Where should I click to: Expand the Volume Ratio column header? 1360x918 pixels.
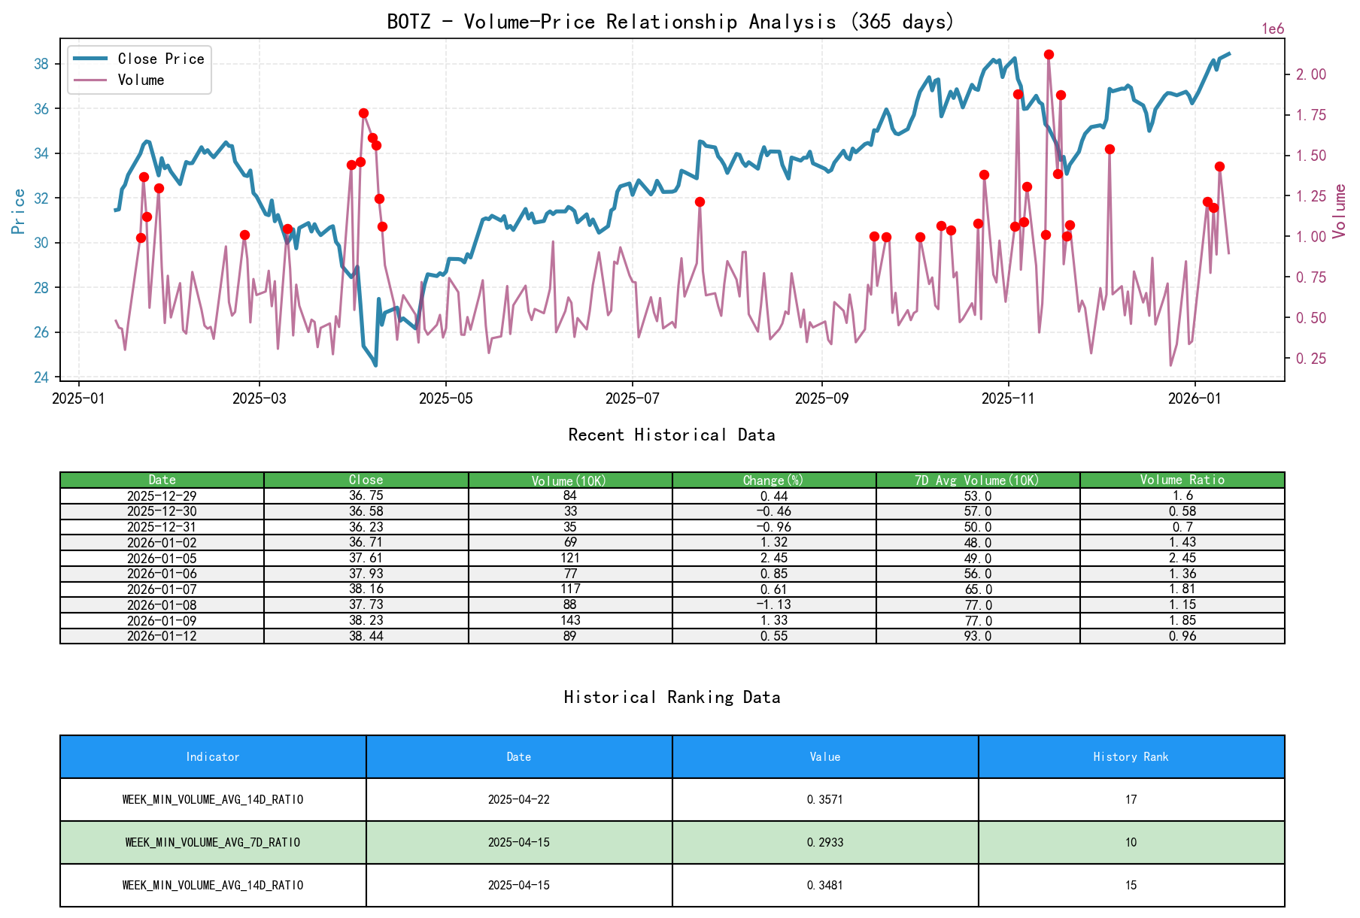coord(1182,479)
